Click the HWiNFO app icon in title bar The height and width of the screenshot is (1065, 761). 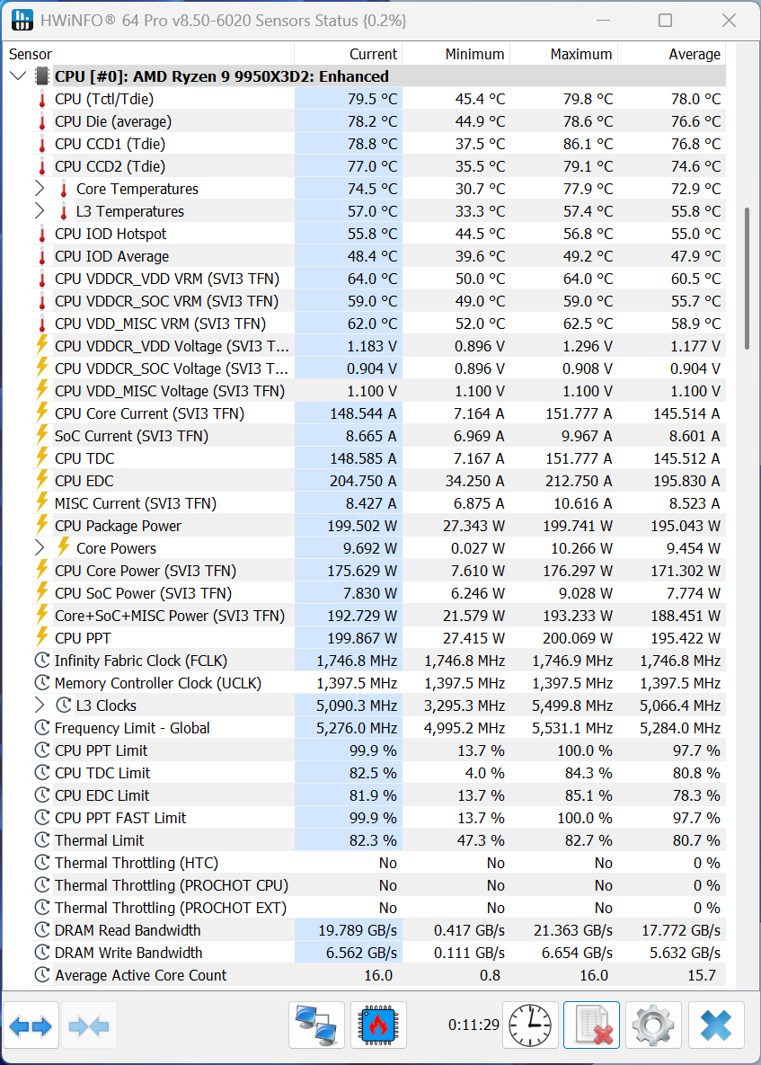click(22, 20)
